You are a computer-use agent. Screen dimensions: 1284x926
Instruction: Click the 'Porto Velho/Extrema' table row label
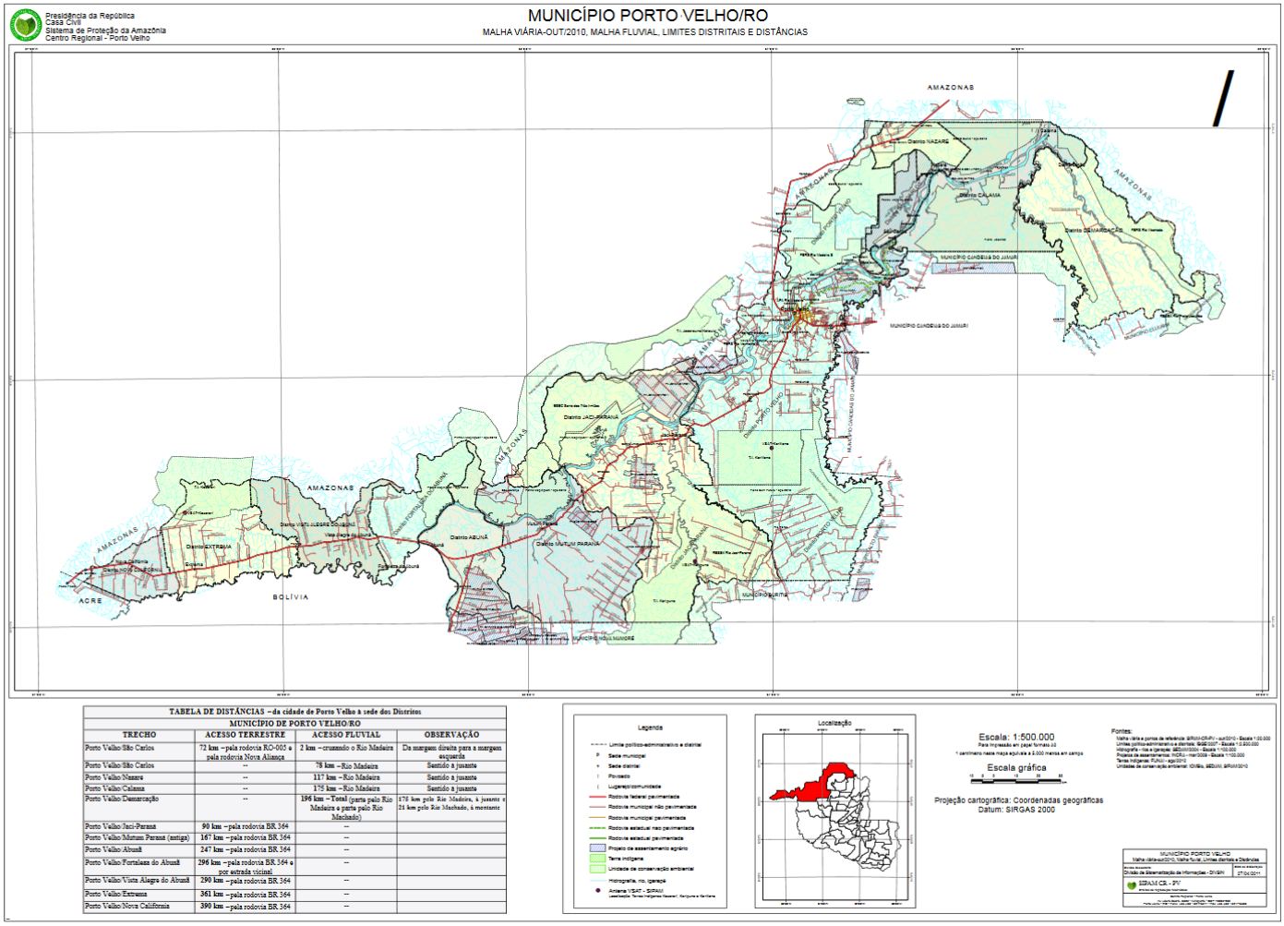click(116, 894)
